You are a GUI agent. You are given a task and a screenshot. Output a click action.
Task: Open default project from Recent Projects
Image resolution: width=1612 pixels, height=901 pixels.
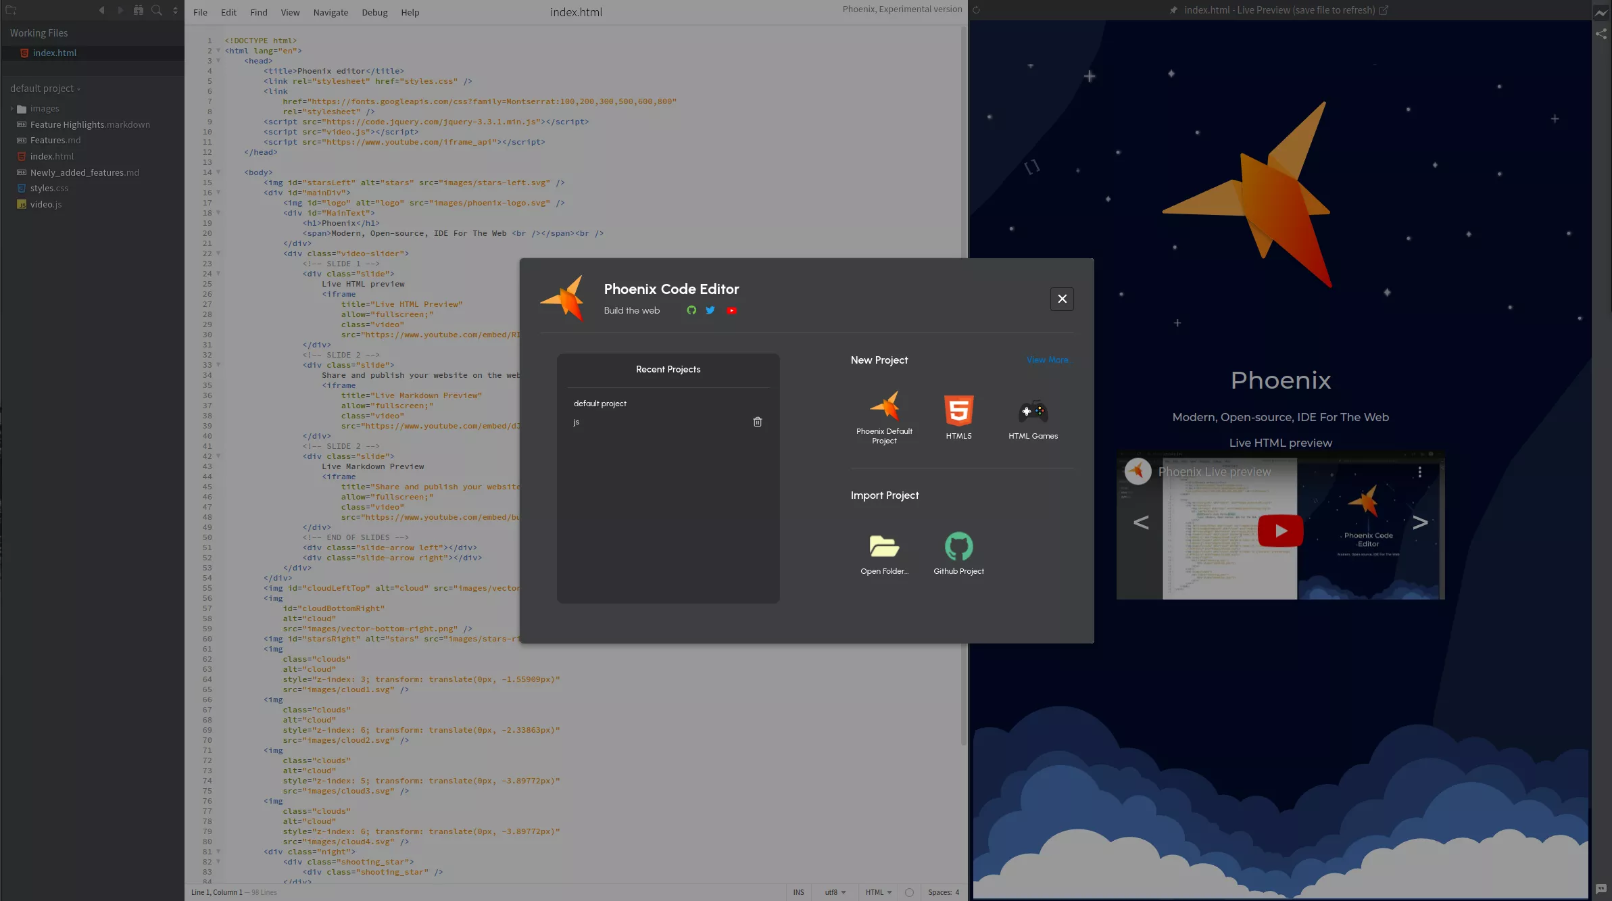point(600,404)
